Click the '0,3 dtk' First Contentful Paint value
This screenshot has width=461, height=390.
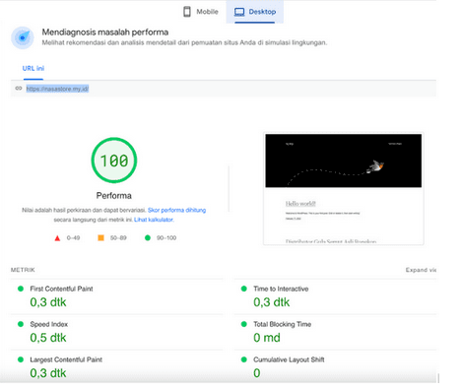[x=48, y=302]
